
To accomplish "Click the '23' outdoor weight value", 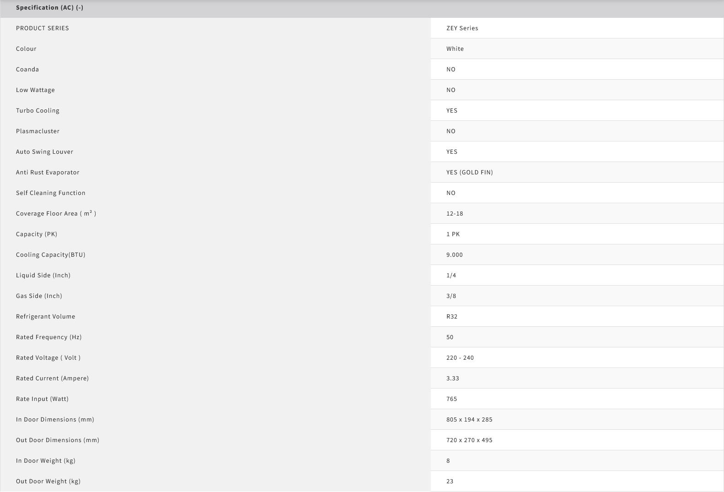I will pyautogui.click(x=450, y=481).
